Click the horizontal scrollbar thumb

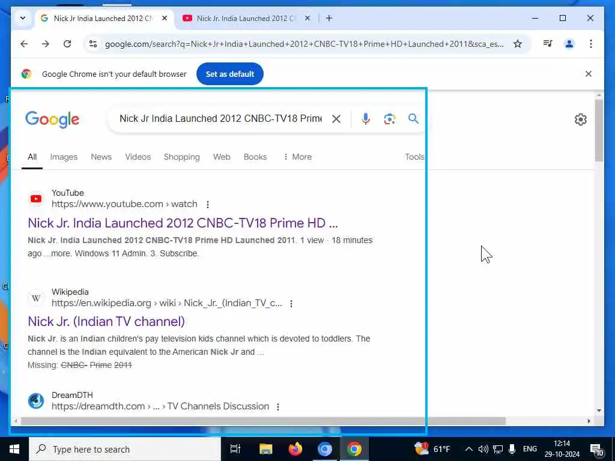[263, 421]
